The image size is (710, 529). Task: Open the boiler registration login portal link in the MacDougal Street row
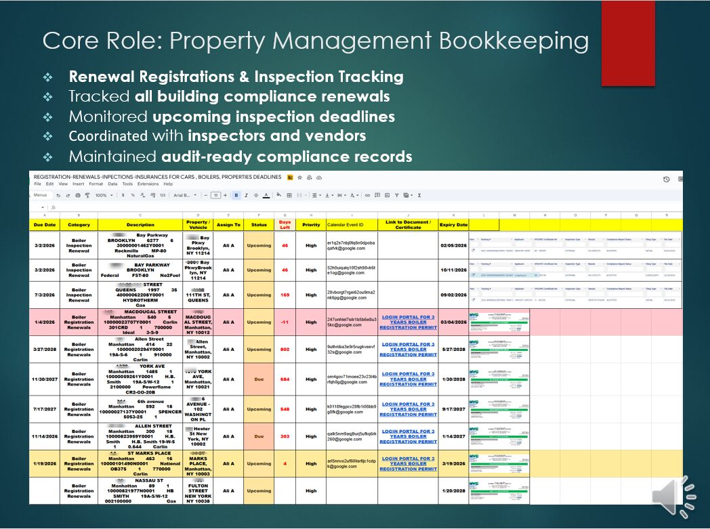point(408,322)
